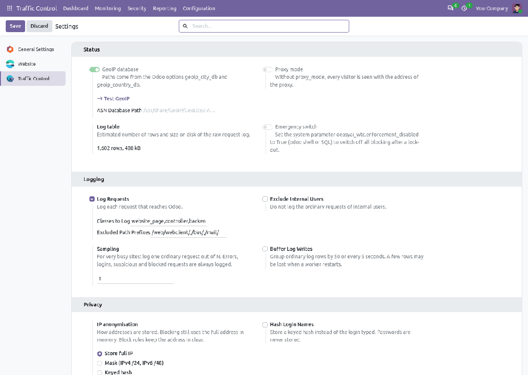The height and width of the screenshot is (375, 528).
Task: Click the ASN Database Path field
Action: click(180, 110)
